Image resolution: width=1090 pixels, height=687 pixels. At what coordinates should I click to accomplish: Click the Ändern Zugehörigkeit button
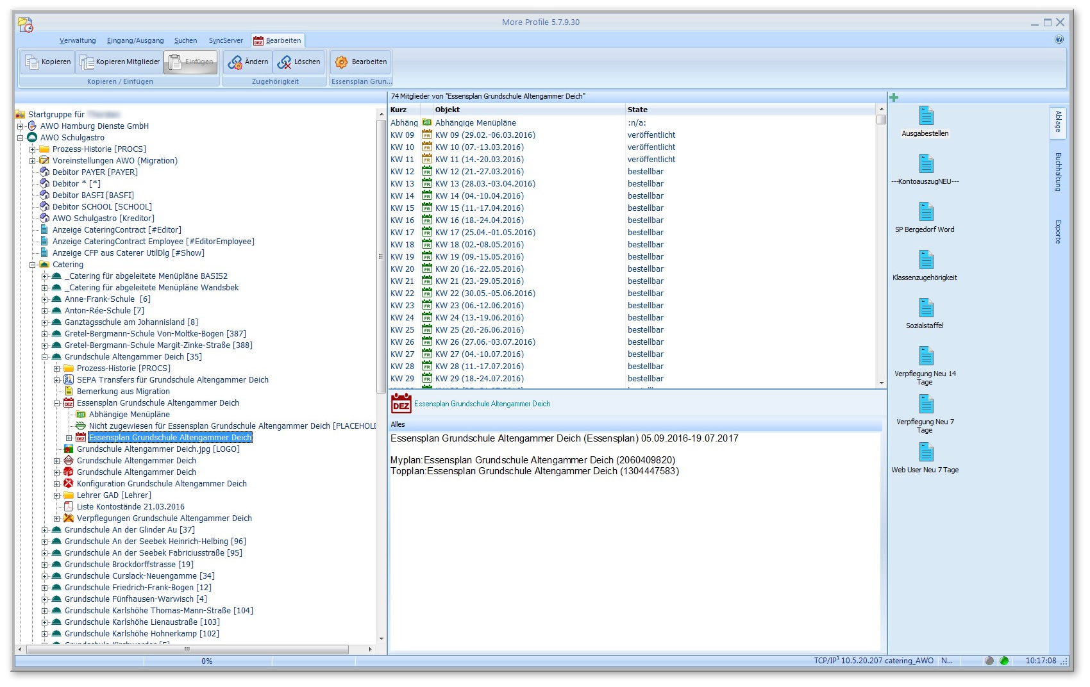point(248,62)
